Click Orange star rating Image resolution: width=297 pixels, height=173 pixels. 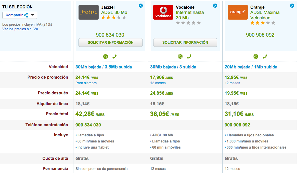pyautogui.click(x=263, y=23)
